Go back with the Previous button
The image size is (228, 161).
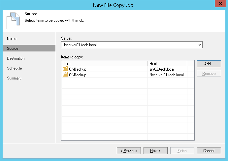pyautogui.click(x=129, y=151)
